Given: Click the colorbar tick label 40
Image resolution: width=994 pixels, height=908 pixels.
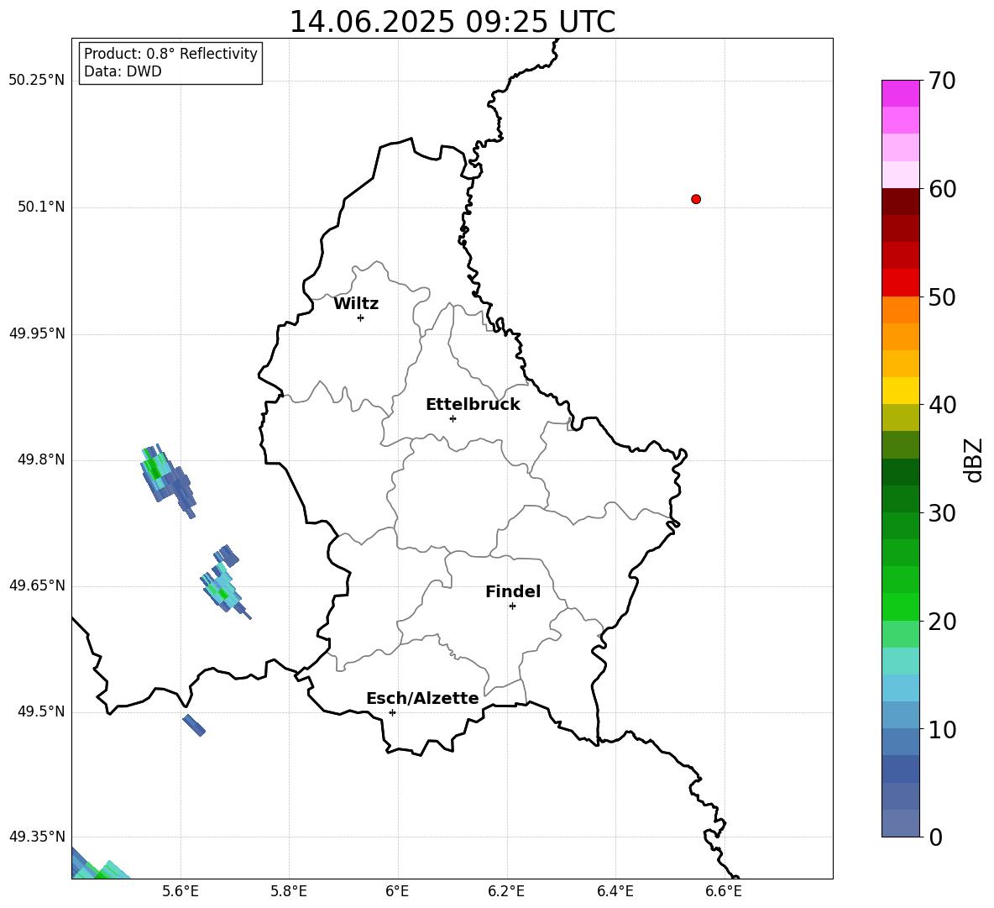Looking at the screenshot, I should [942, 405].
